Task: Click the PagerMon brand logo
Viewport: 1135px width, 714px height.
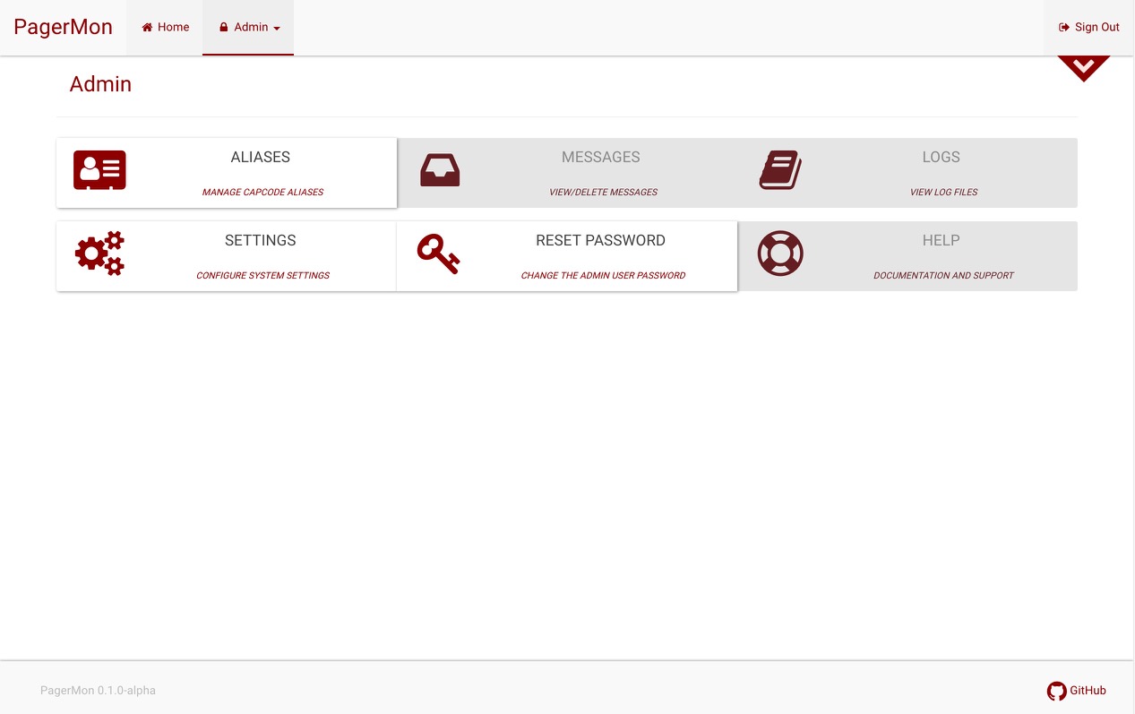Action: [63, 27]
